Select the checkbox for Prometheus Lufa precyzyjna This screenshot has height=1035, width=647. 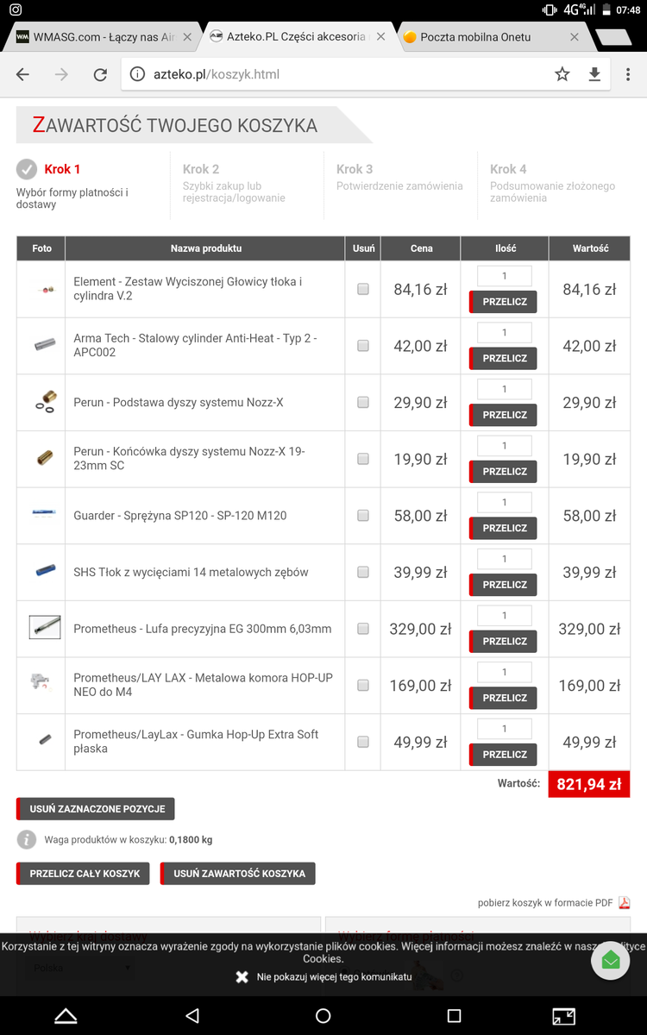(x=363, y=629)
